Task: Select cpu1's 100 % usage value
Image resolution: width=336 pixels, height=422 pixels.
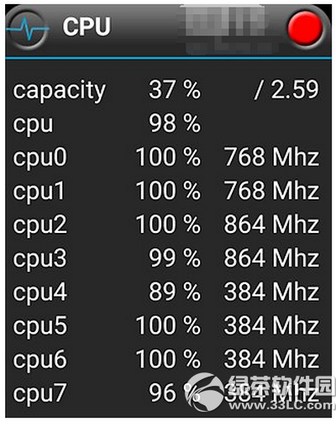Action: 168,191
